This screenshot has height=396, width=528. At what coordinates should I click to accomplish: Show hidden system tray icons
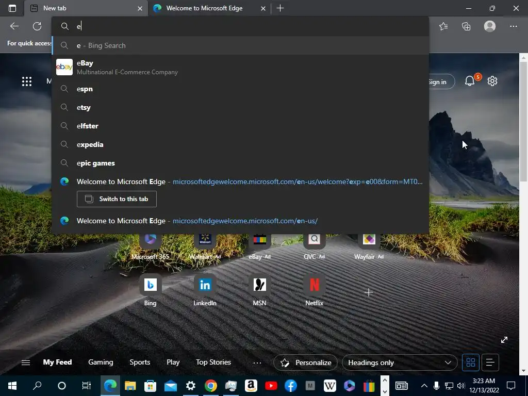(x=424, y=386)
